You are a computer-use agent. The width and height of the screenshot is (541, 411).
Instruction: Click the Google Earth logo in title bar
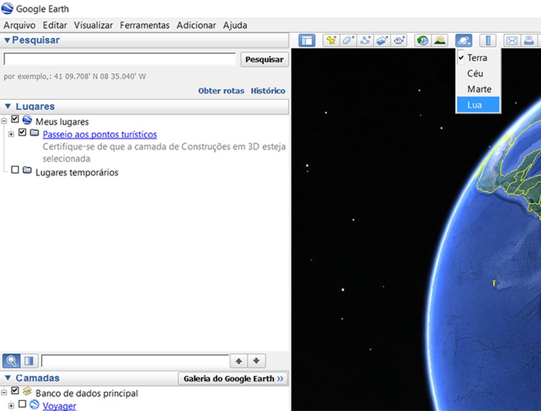[x=7, y=8]
